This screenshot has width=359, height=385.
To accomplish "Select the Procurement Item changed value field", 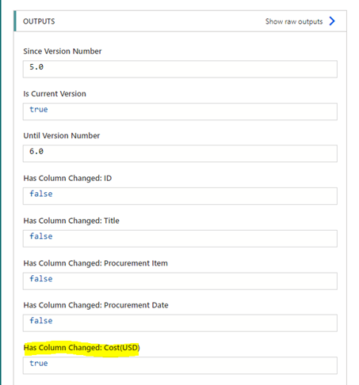I will click(x=180, y=281).
